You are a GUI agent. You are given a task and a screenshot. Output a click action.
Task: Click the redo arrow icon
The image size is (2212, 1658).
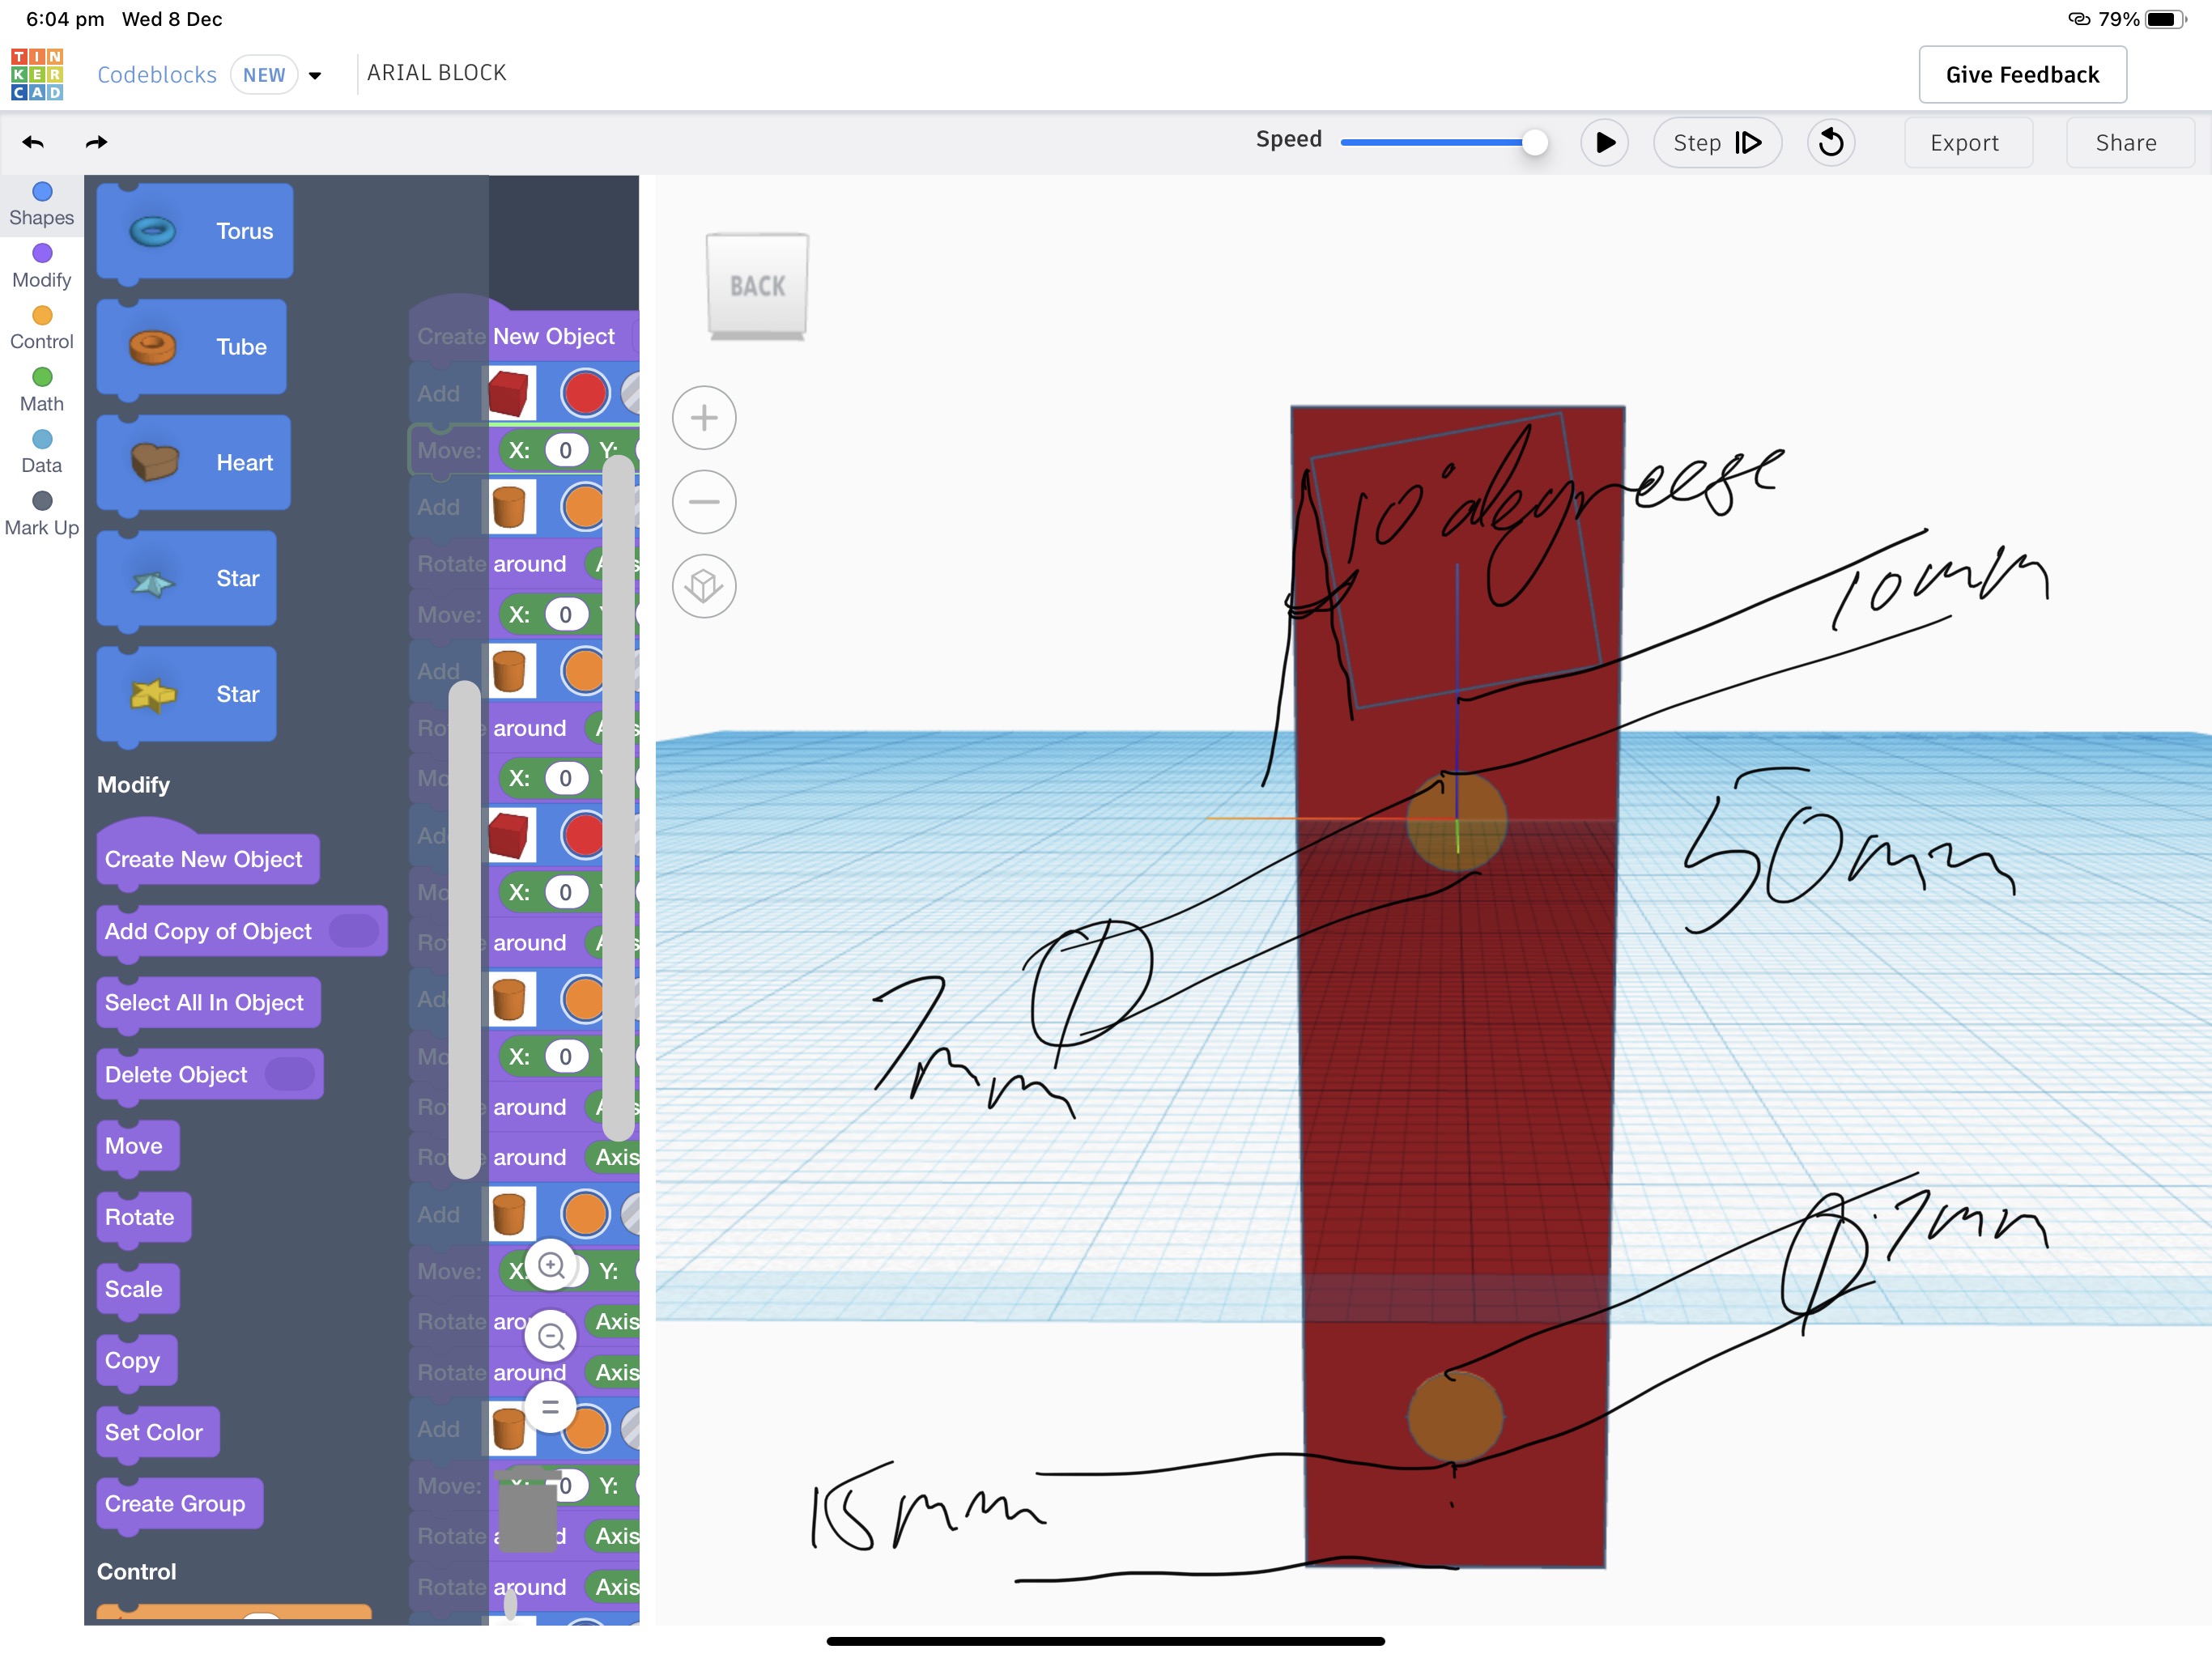(x=96, y=142)
